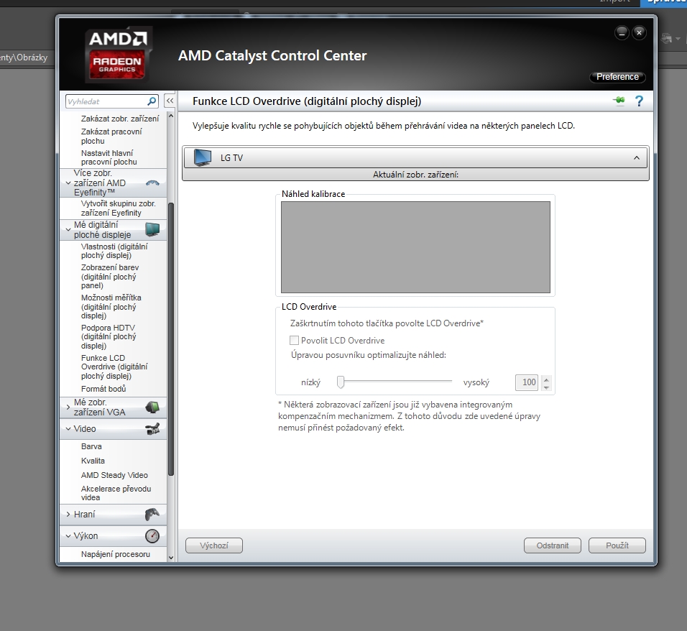Open Formát bodů page

point(103,389)
